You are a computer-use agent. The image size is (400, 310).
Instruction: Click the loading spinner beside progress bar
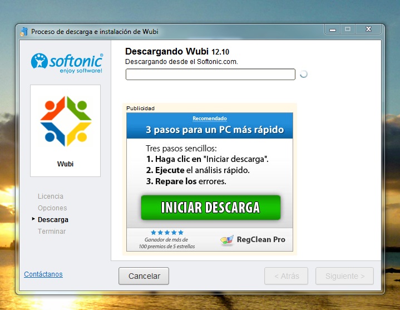304,74
